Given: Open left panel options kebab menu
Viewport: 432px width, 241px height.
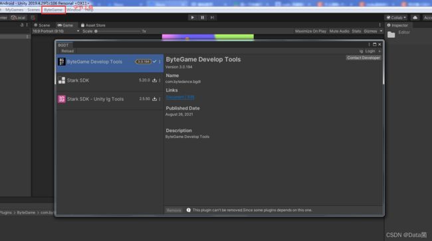Looking at the screenshot, I should (x=27, y=25).
